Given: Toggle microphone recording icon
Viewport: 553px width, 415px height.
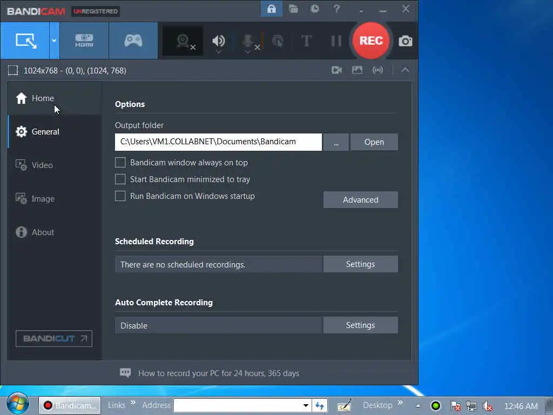Looking at the screenshot, I should click(x=248, y=40).
